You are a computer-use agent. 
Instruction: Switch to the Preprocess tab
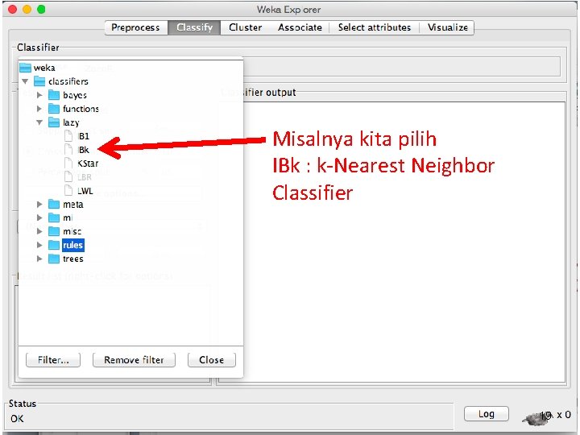136,27
